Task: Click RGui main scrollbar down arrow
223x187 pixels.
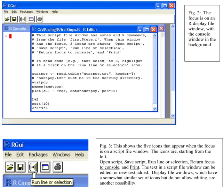Action: coord(173,116)
